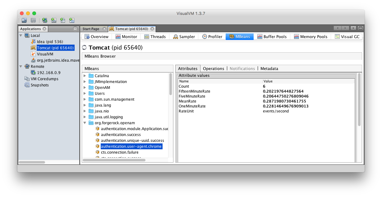Click the scroll documents right arrow

point(345,28)
